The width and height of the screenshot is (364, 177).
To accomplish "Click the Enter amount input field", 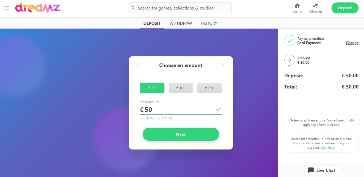I will (181, 109).
